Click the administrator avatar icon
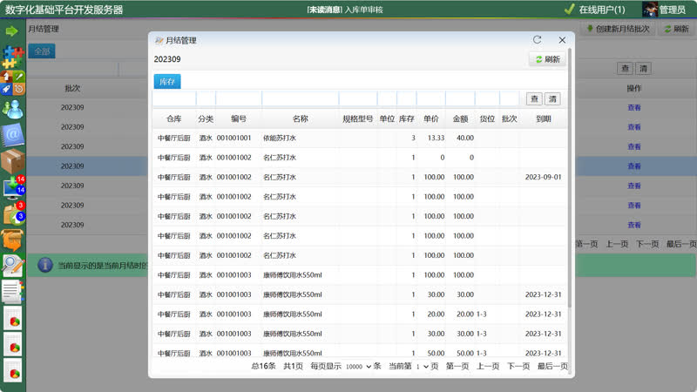The height and width of the screenshot is (392, 697). pyautogui.click(x=650, y=10)
